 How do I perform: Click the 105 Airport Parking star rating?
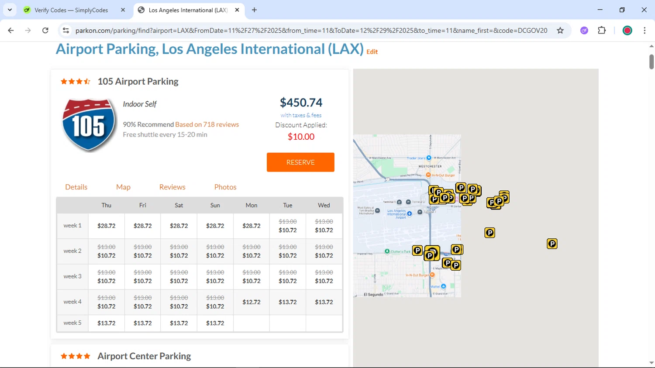(x=76, y=82)
